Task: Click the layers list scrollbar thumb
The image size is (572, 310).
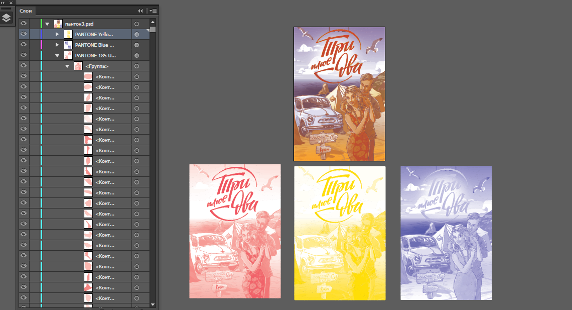Action: pyautogui.click(x=153, y=29)
